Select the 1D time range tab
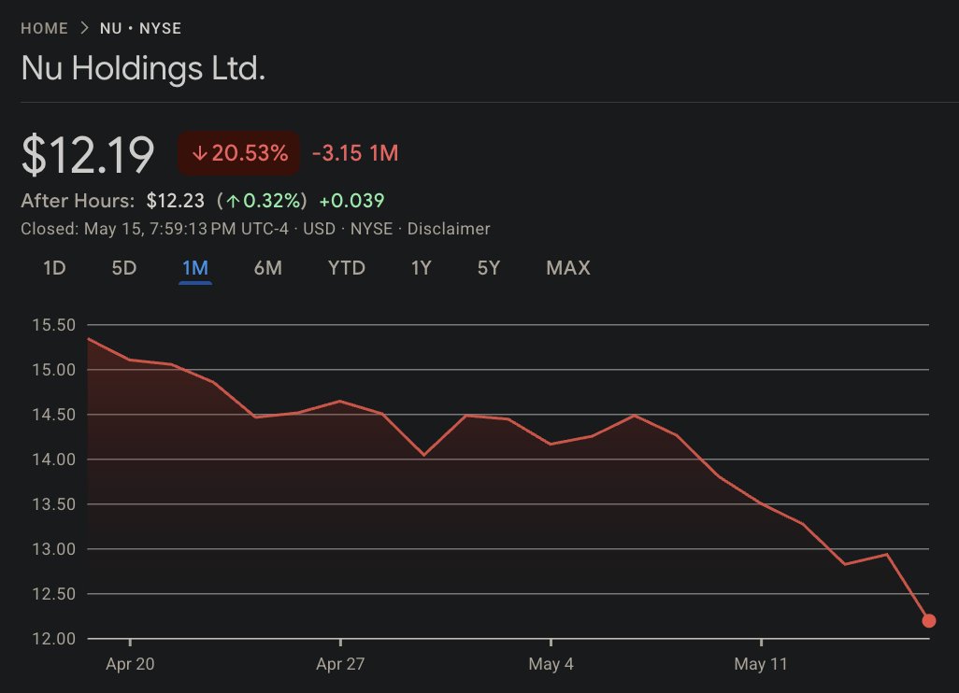 click(54, 268)
